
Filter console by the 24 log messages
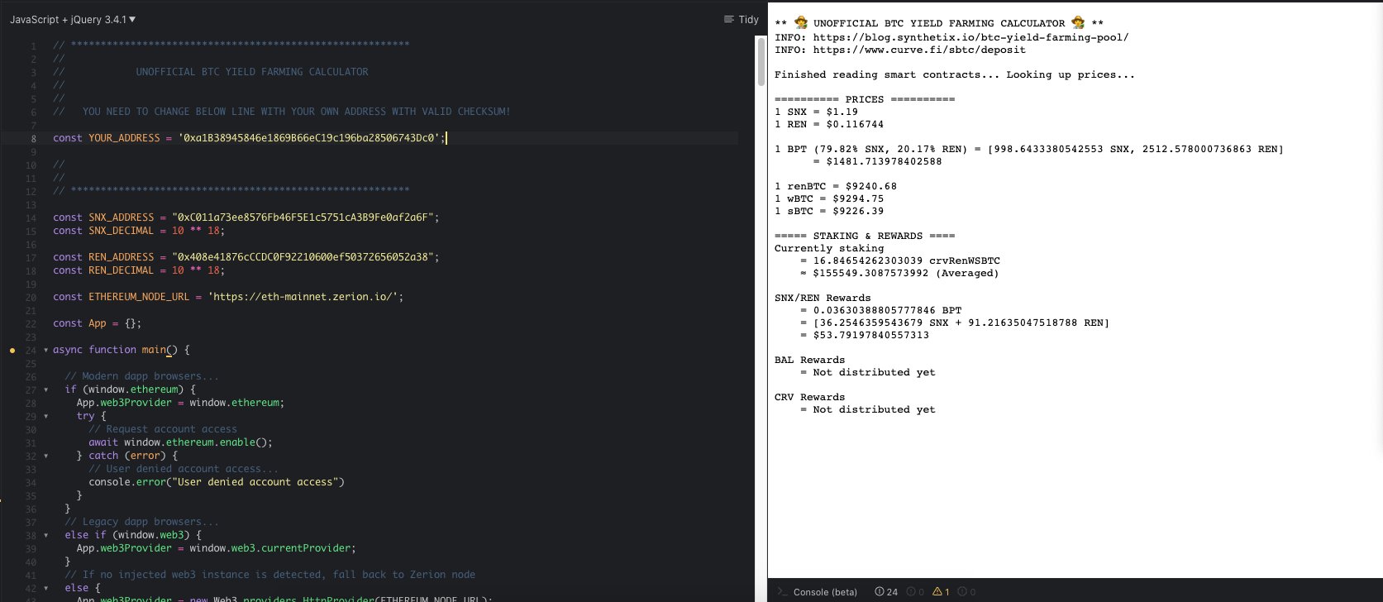(886, 592)
